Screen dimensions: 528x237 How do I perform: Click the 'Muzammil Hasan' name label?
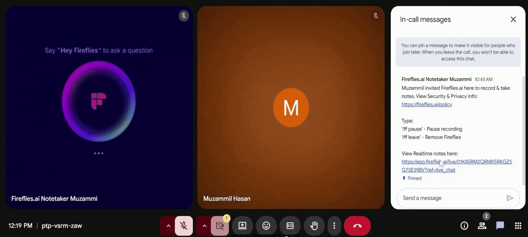(227, 199)
